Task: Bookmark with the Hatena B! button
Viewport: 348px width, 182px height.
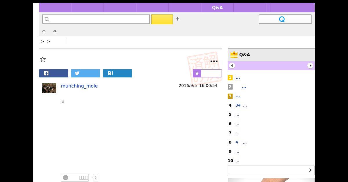Action: pyautogui.click(x=117, y=73)
